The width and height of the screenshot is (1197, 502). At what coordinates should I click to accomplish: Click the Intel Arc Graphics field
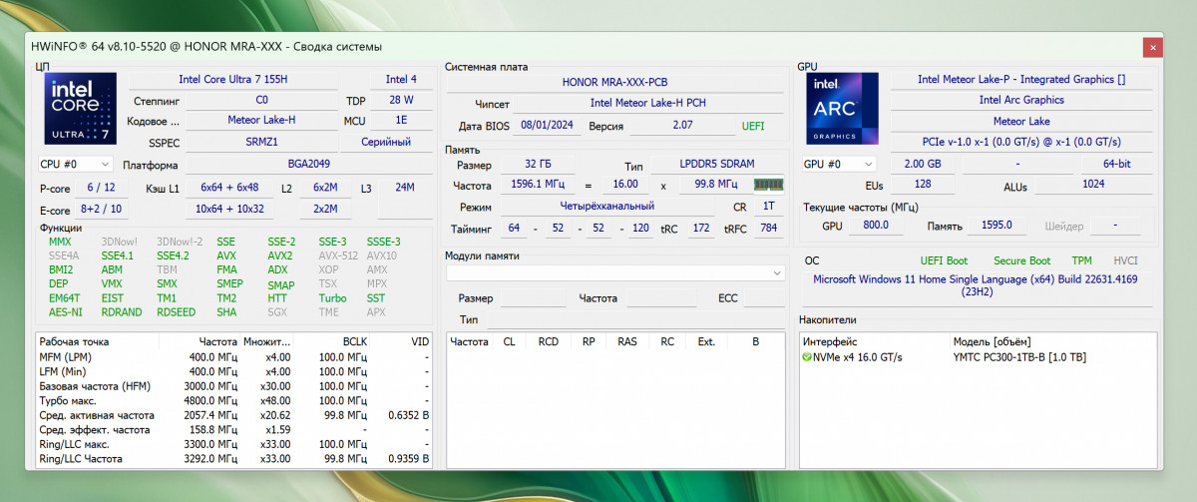1021,100
